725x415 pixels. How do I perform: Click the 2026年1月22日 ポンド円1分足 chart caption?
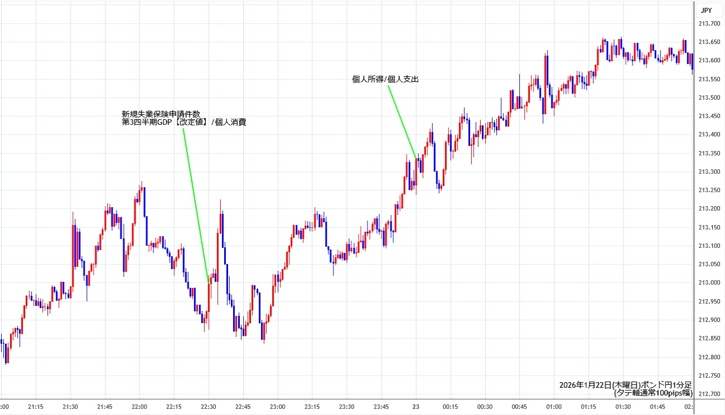(625, 385)
